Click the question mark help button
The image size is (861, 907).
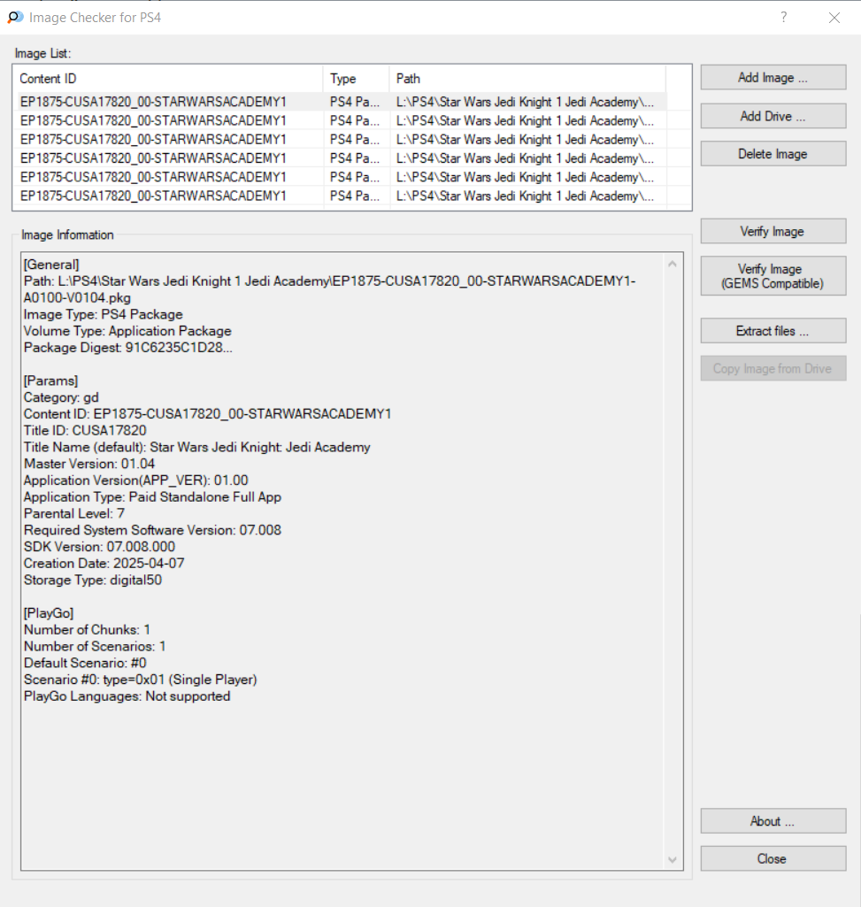click(783, 18)
